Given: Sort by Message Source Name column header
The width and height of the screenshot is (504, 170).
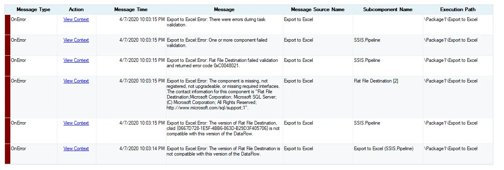Looking at the screenshot, I should pos(318,9).
